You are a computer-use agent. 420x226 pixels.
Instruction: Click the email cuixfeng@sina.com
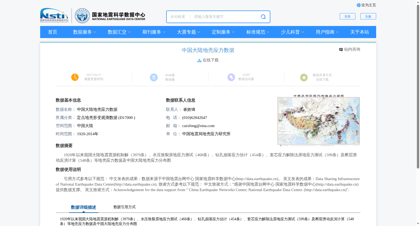tap(198, 126)
